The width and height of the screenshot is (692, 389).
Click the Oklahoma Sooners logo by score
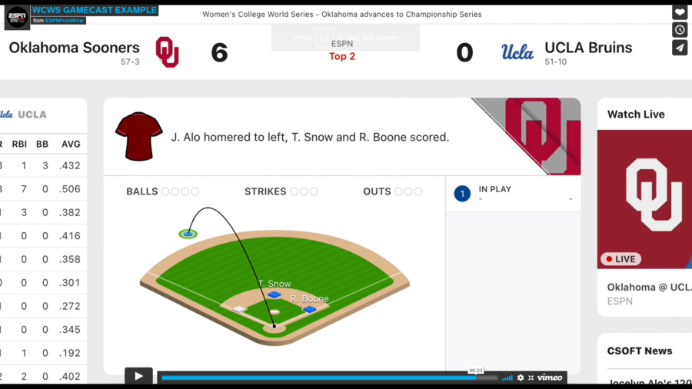click(167, 52)
